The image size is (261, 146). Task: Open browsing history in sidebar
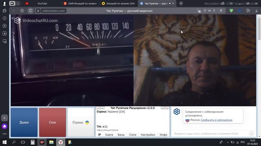click(4, 18)
